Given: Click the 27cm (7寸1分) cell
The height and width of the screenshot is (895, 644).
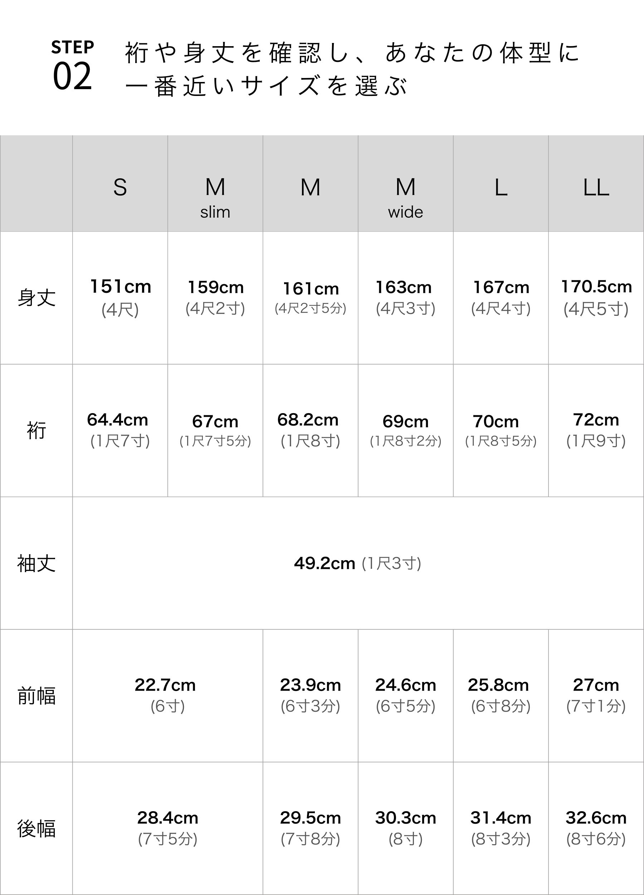Looking at the screenshot, I should [596, 695].
